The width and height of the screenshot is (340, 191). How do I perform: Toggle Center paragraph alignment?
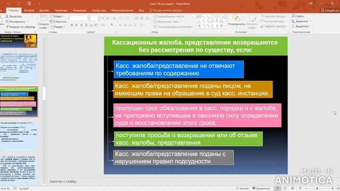(x=125, y=25)
